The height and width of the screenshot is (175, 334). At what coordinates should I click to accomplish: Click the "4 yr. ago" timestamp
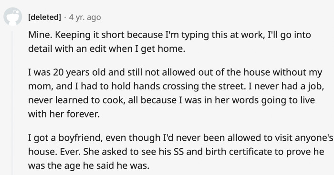pos(85,17)
